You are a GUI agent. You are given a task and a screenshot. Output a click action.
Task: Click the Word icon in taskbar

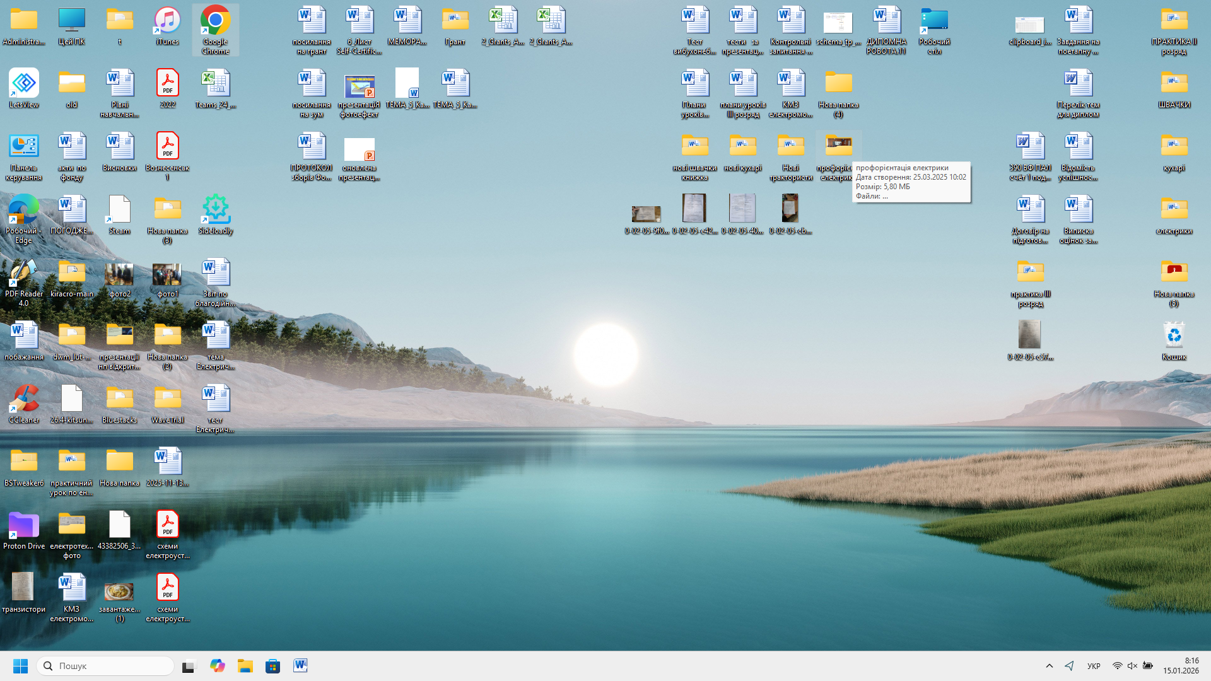[x=300, y=666]
